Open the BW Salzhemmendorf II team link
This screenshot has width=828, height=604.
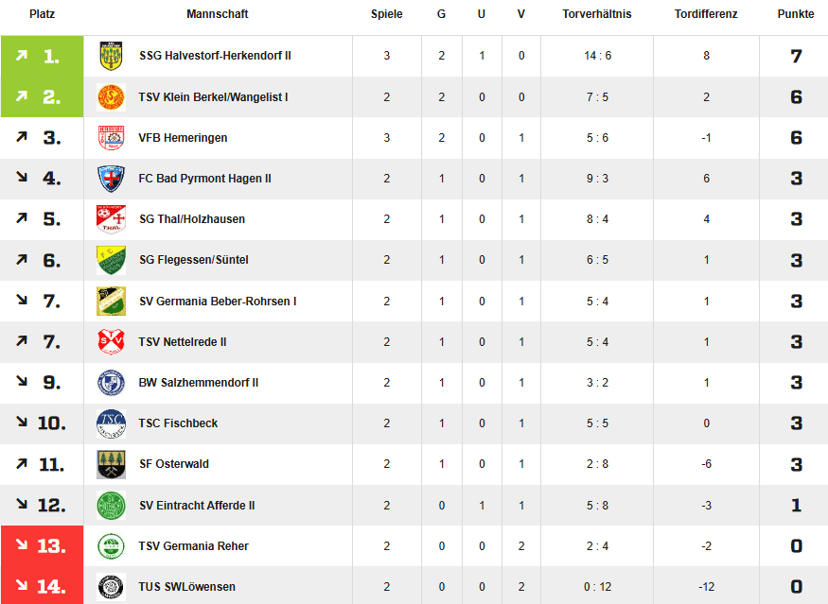(x=199, y=383)
